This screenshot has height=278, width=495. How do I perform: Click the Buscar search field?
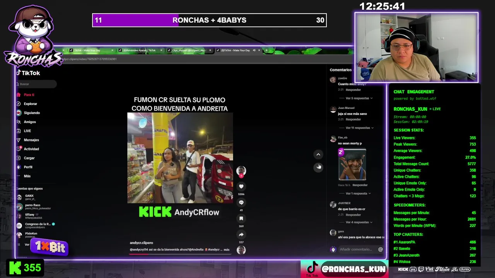pos(36,84)
